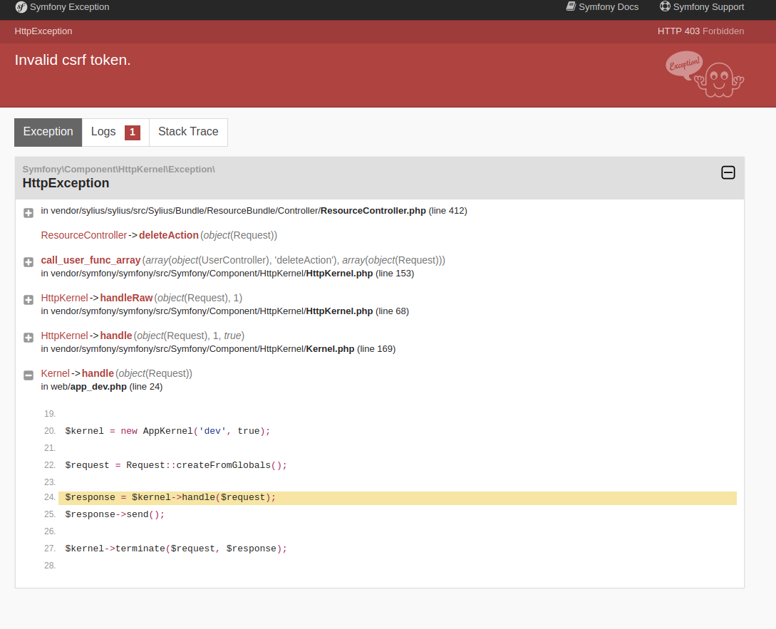Click the Symfony Docs book icon
The width and height of the screenshot is (776, 629).
pyautogui.click(x=570, y=6)
